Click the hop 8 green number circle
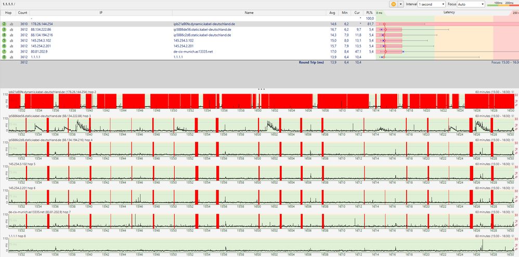 tap(4, 57)
